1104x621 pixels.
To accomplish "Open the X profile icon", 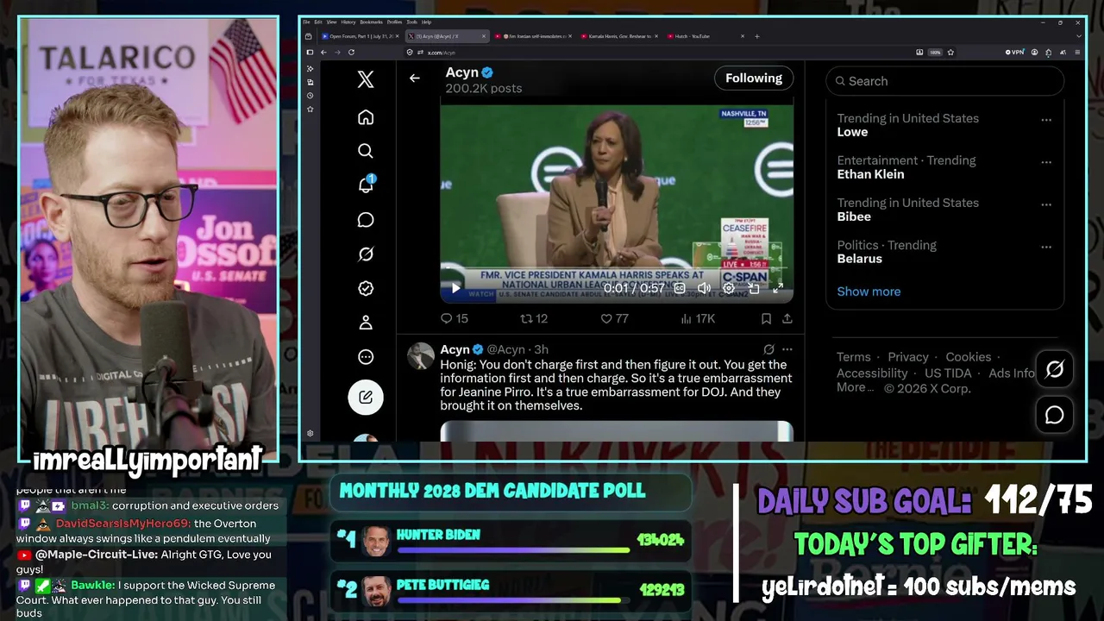I will (366, 323).
